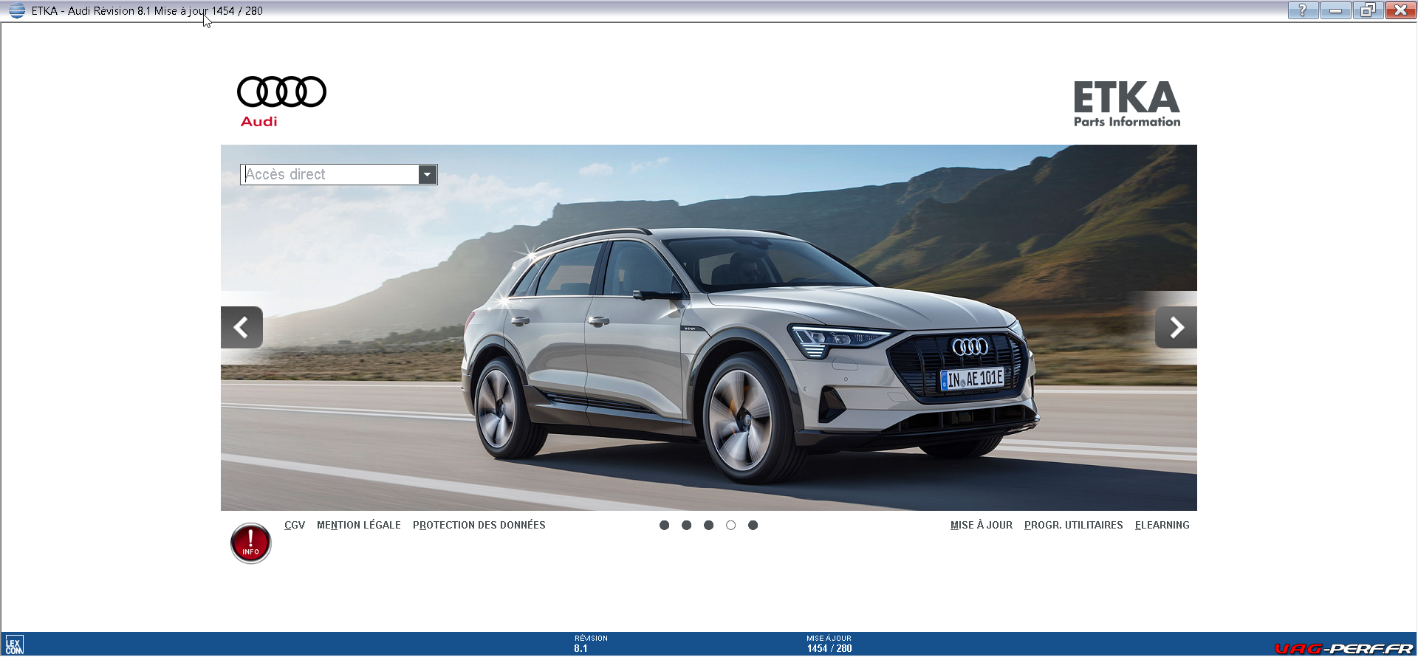Click the ETKA globe icon in title bar
1418x657 pixels.
16,10
